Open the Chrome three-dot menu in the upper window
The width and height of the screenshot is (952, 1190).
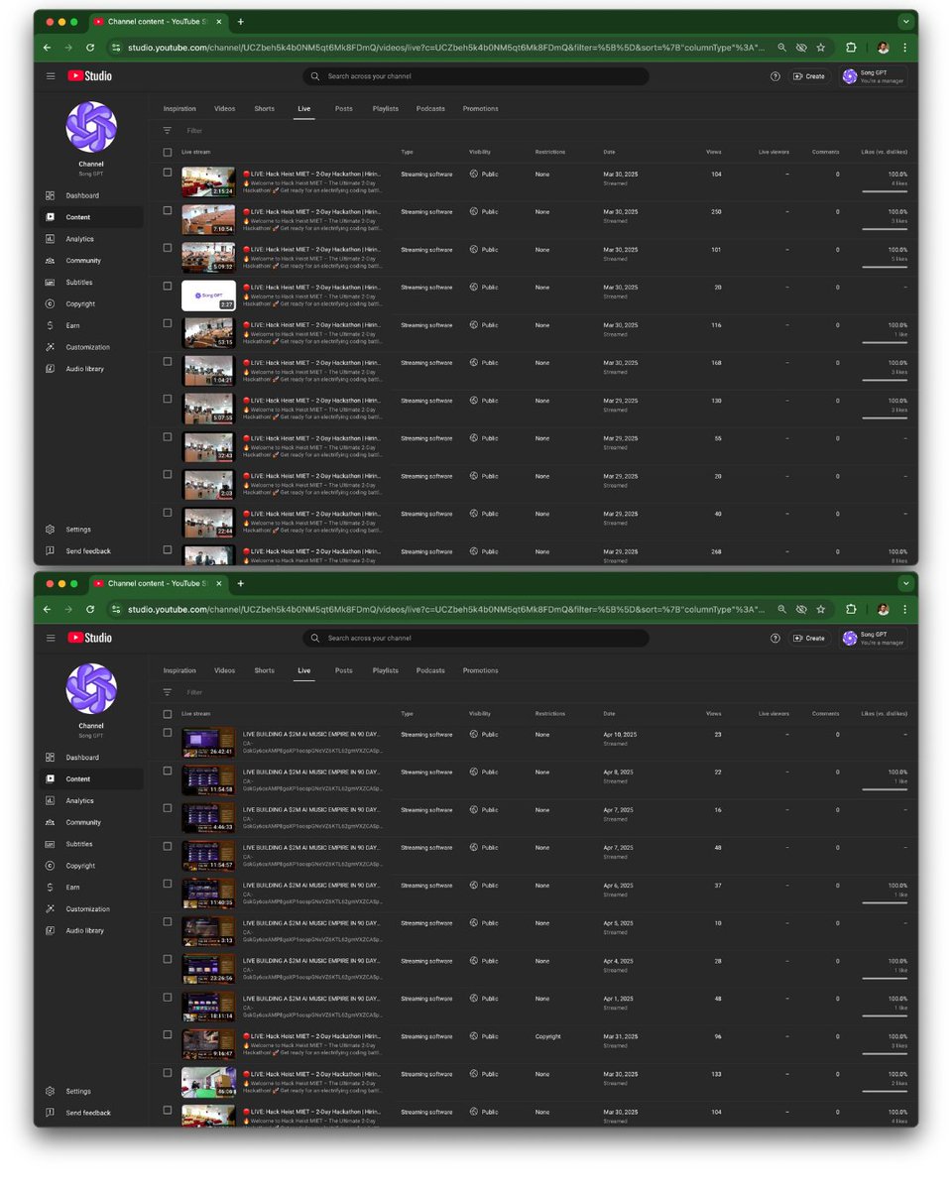[x=904, y=48]
